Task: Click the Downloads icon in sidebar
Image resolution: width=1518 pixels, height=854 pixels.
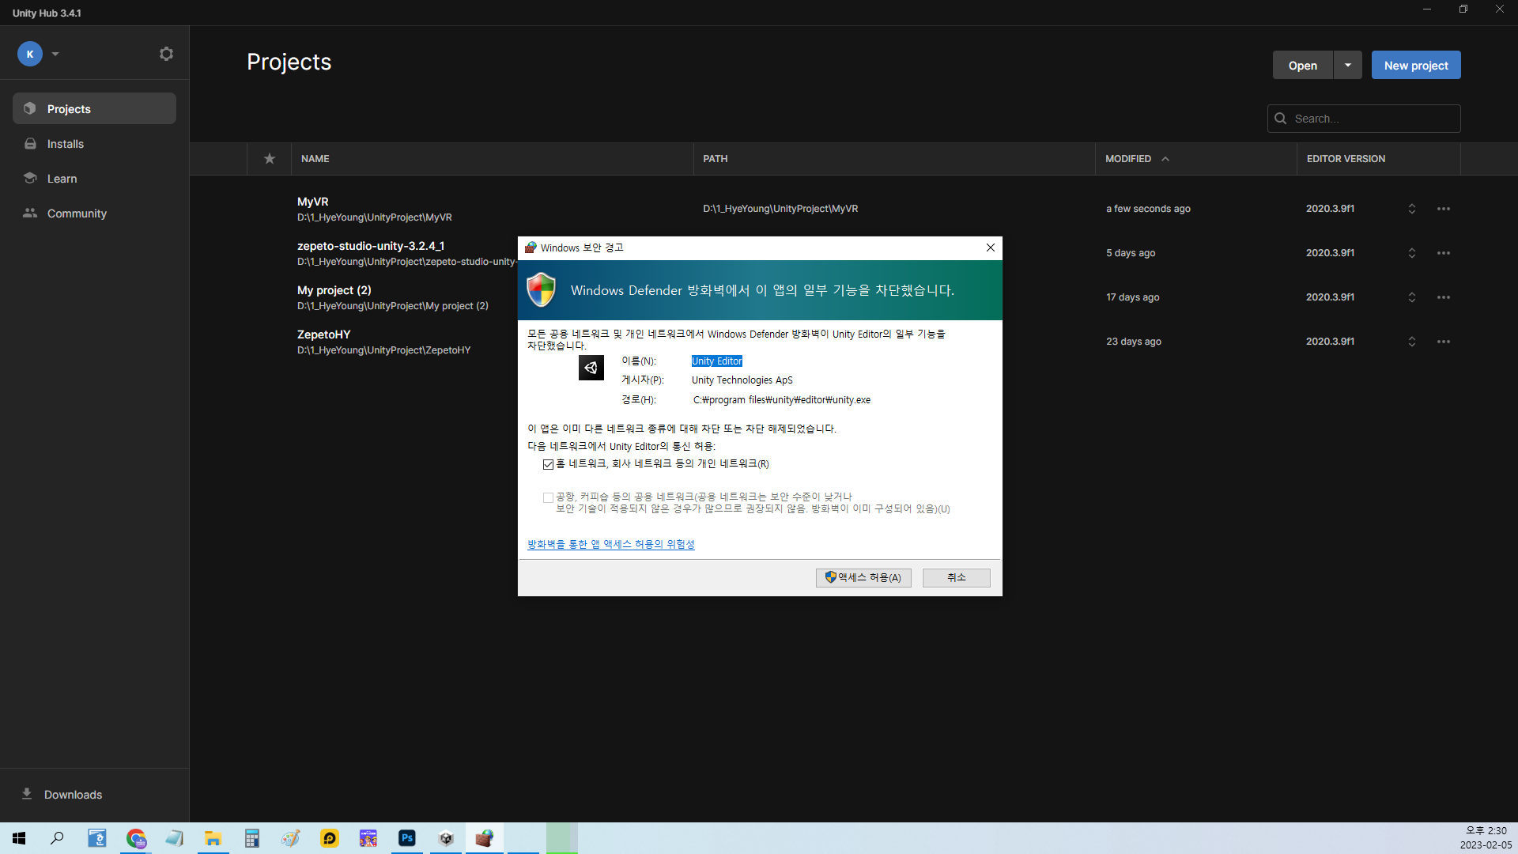Action: [27, 794]
